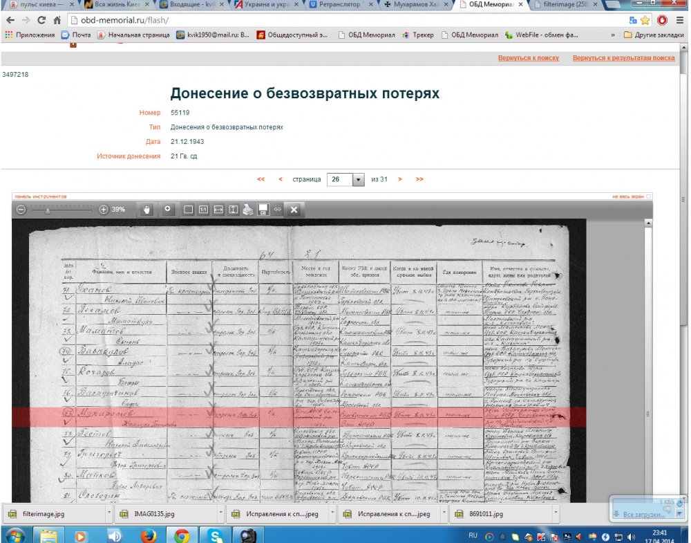This screenshot has width=691, height=543.
Task: Bookmark page with the star icon
Action: coord(645,20)
